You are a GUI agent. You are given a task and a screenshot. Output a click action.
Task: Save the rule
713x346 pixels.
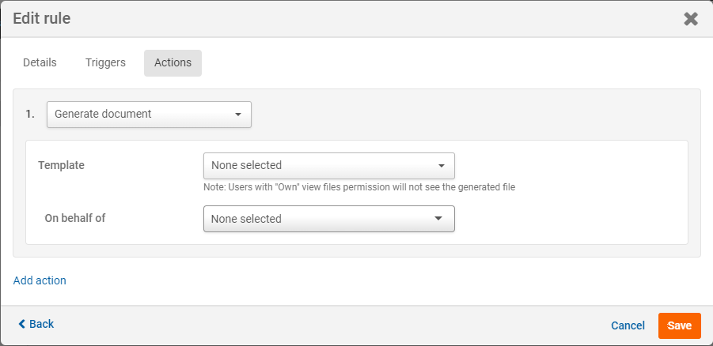point(679,325)
